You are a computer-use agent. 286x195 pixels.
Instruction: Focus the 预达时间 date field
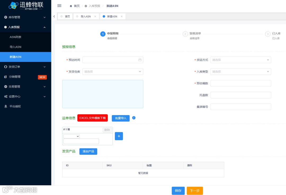tap(113, 60)
